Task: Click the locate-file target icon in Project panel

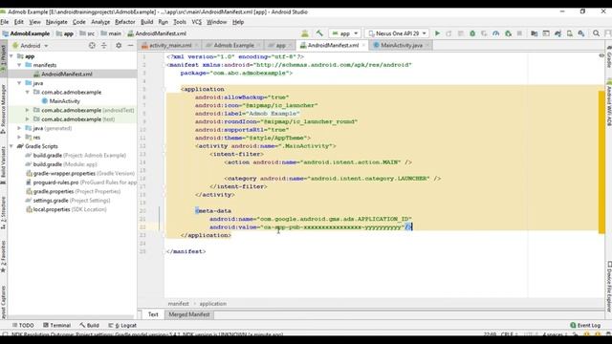Action: 92,46
